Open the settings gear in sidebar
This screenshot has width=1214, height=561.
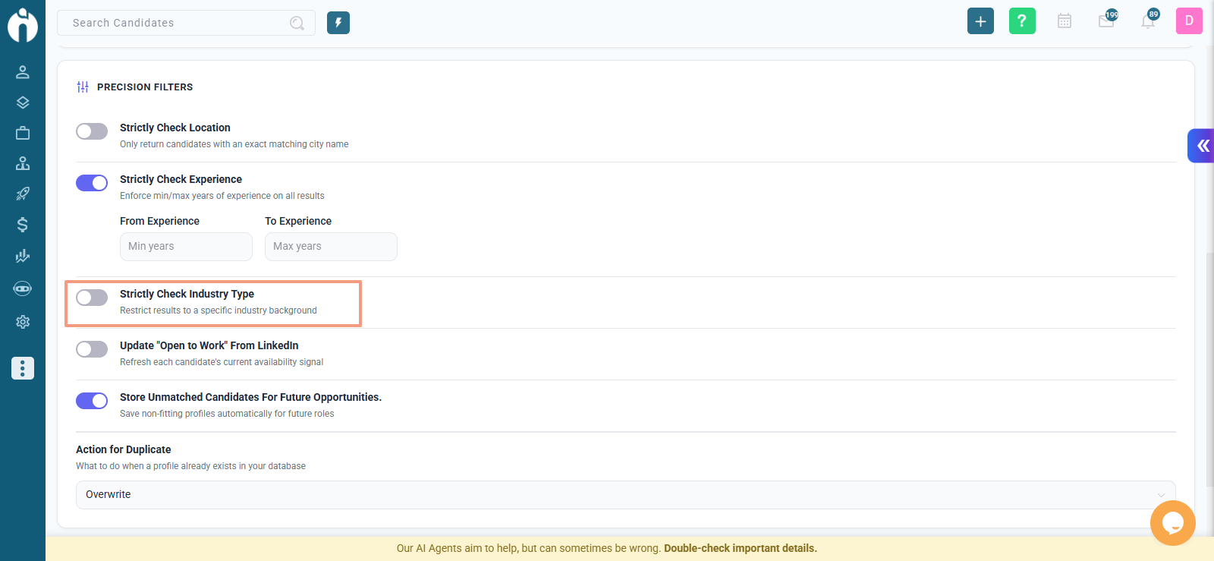pyautogui.click(x=23, y=322)
